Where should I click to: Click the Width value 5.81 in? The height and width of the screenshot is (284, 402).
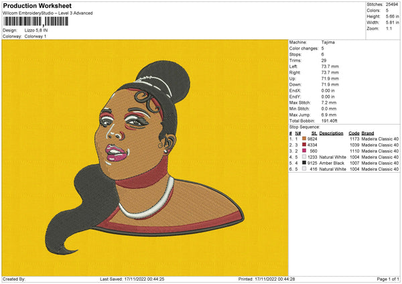pos(392,23)
